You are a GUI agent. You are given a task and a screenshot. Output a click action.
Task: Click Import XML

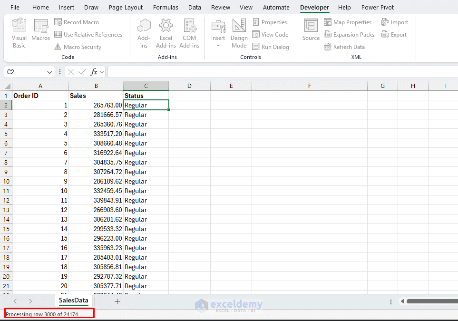[395, 22]
